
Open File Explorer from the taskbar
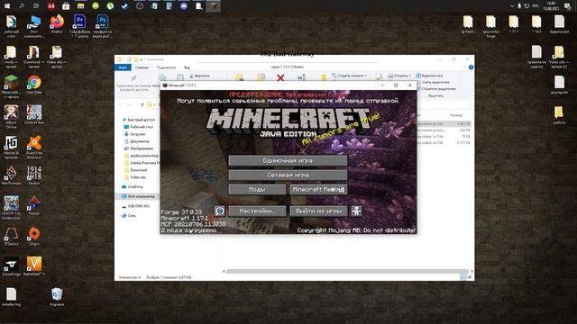coord(80,6)
